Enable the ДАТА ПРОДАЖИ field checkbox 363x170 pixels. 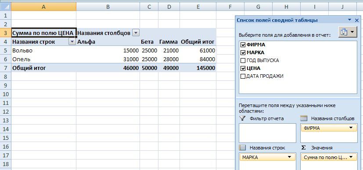point(243,76)
